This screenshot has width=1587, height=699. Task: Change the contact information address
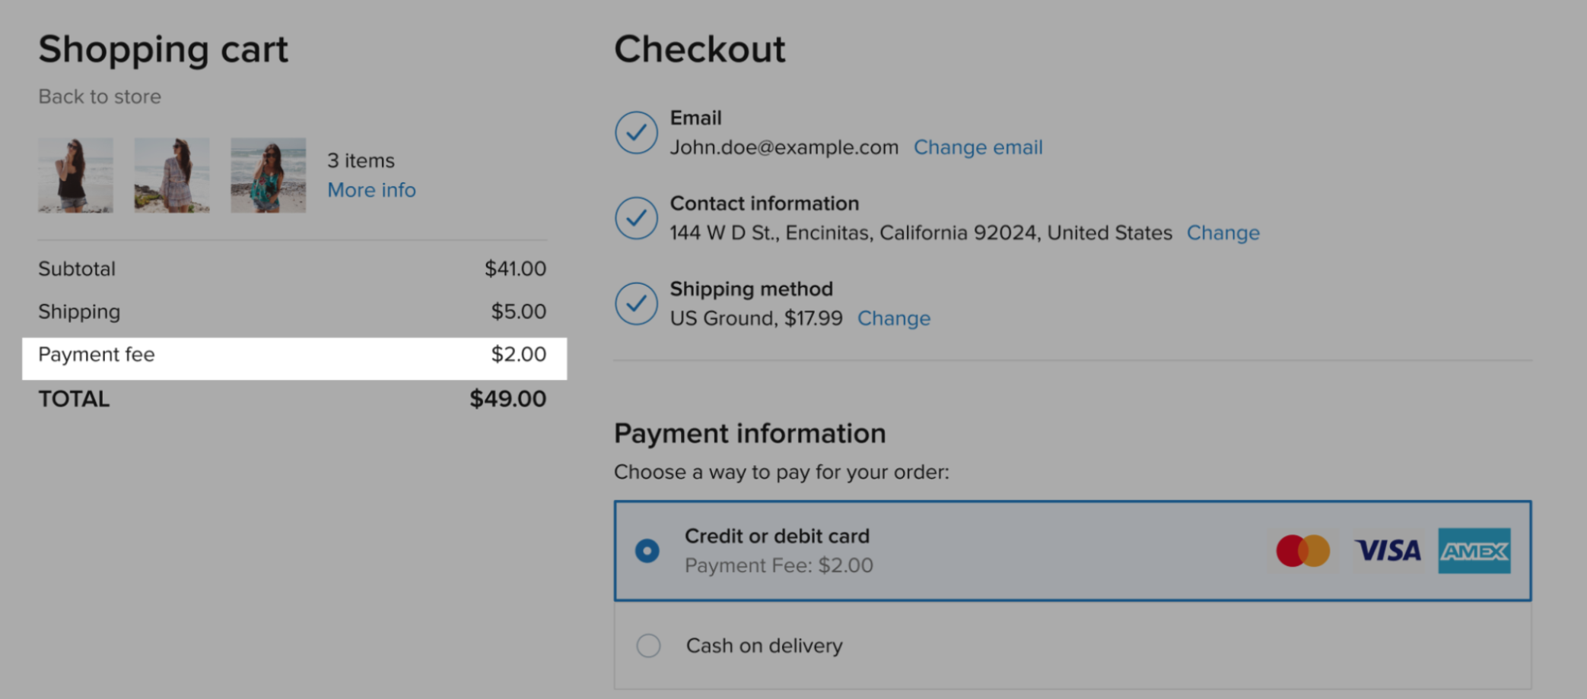1223,232
